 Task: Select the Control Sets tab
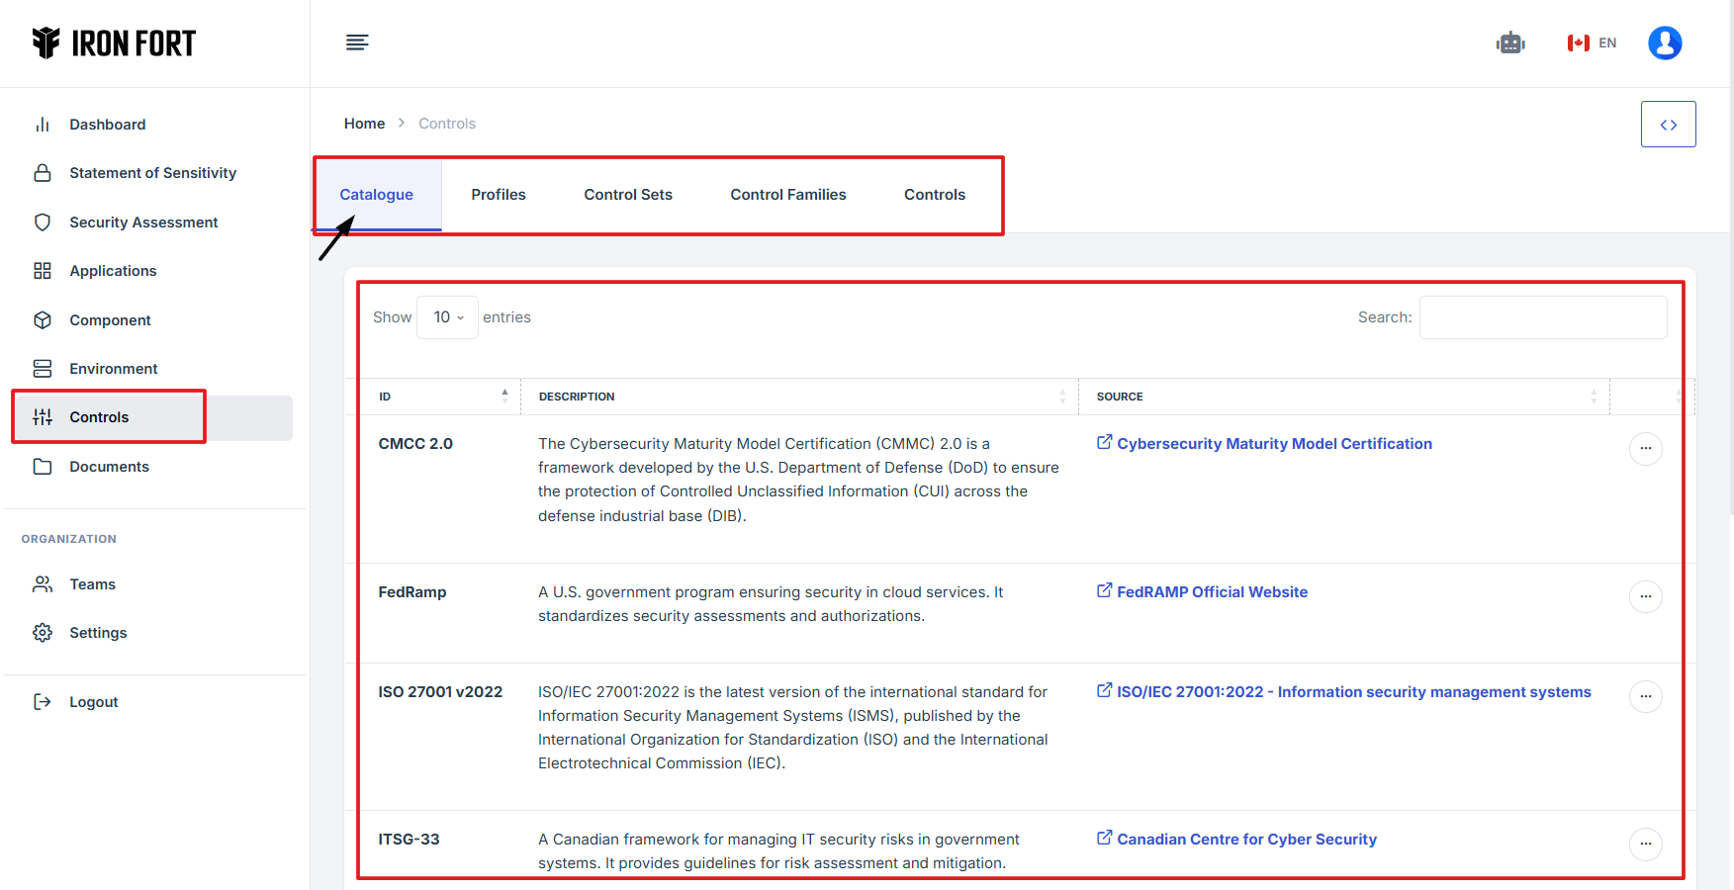pyautogui.click(x=628, y=195)
